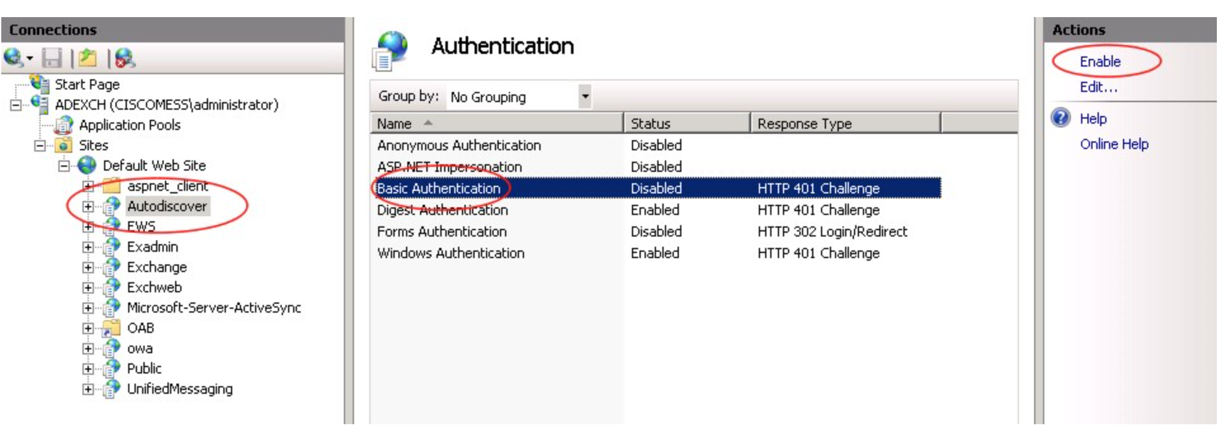Click the Start Page icon in tree
The image size is (1227, 435).
[41, 84]
